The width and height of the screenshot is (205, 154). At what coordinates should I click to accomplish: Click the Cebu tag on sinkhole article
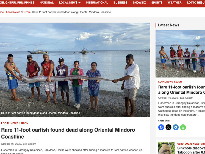click(181, 144)
